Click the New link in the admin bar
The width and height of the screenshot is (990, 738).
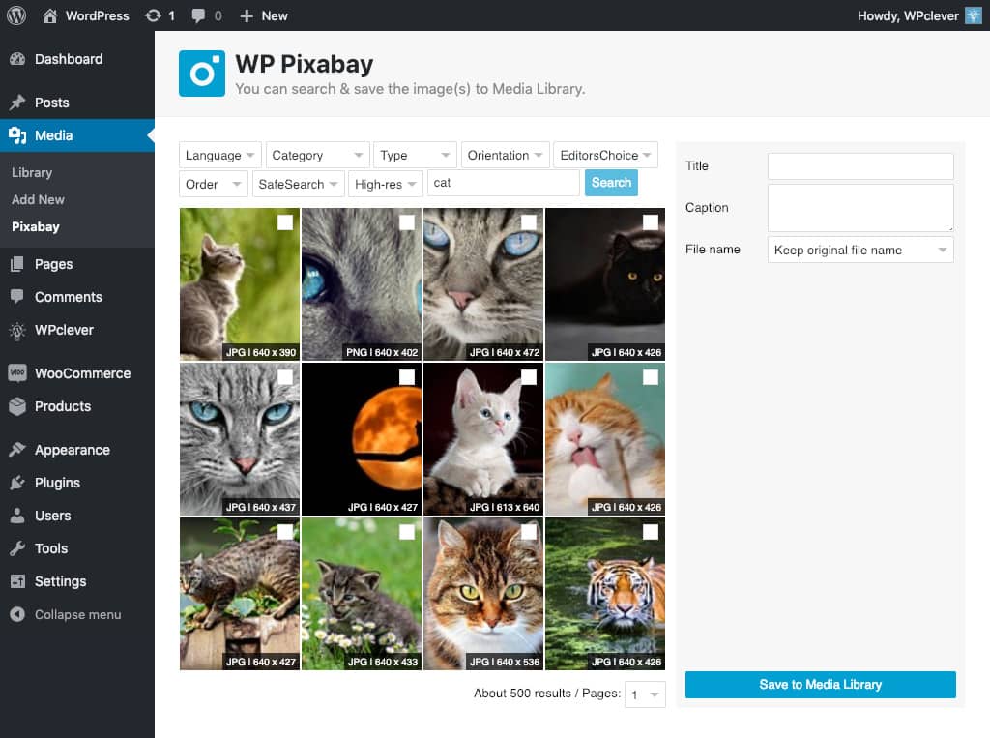[x=275, y=15]
